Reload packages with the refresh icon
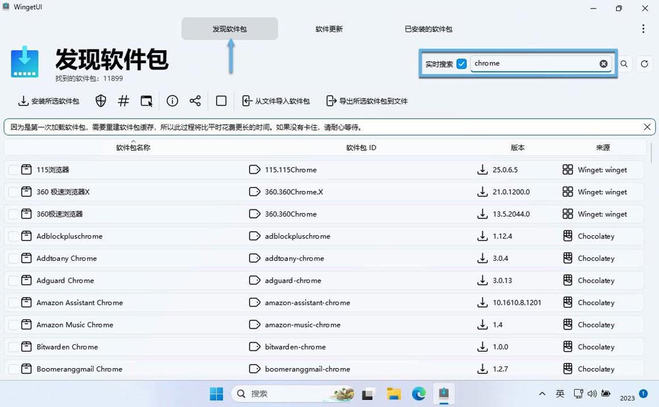The image size is (659, 407). [x=645, y=64]
